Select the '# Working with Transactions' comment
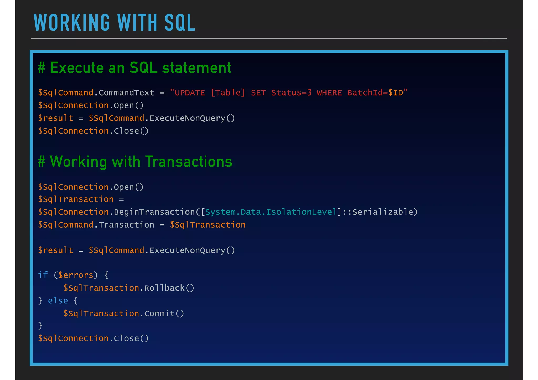The width and height of the screenshot is (538, 380). (x=135, y=162)
